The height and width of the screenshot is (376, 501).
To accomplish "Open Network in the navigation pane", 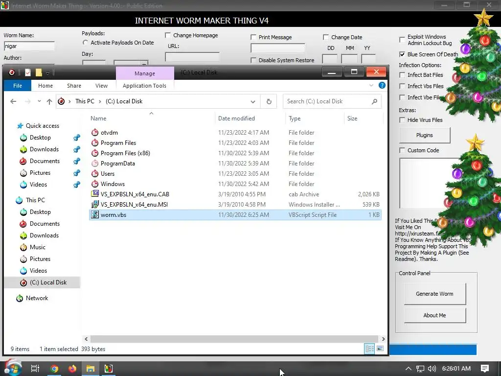I will click(x=37, y=298).
